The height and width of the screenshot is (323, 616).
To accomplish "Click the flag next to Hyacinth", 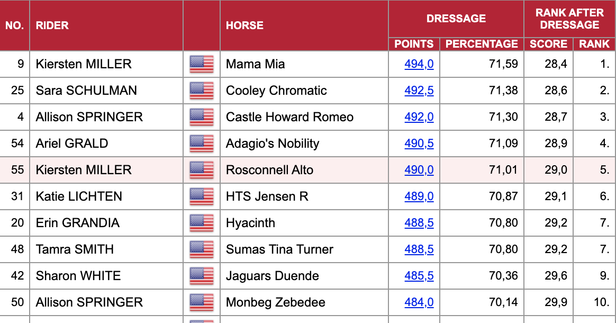I will click(x=202, y=223).
